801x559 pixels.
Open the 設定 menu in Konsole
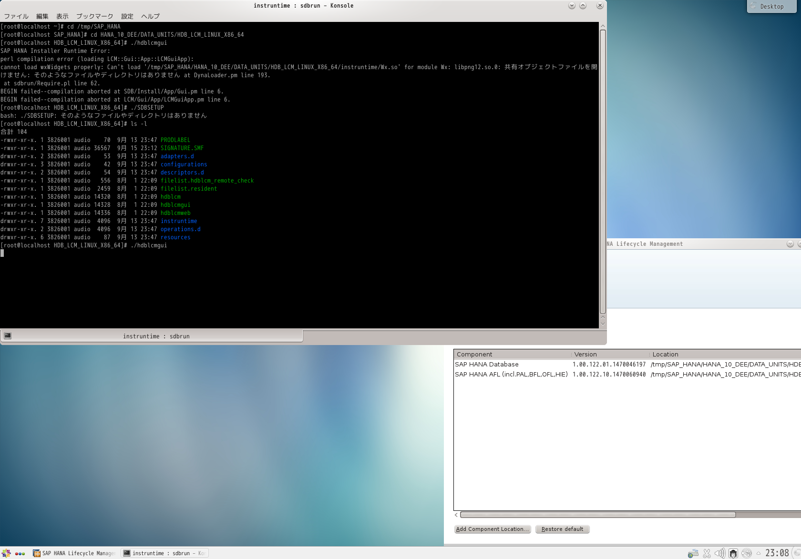pos(127,16)
